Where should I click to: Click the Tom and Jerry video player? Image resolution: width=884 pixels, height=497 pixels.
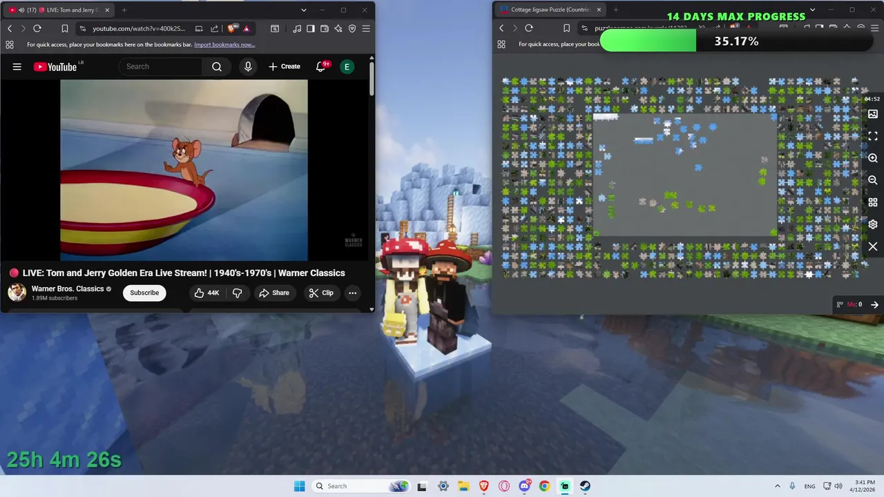(184, 170)
